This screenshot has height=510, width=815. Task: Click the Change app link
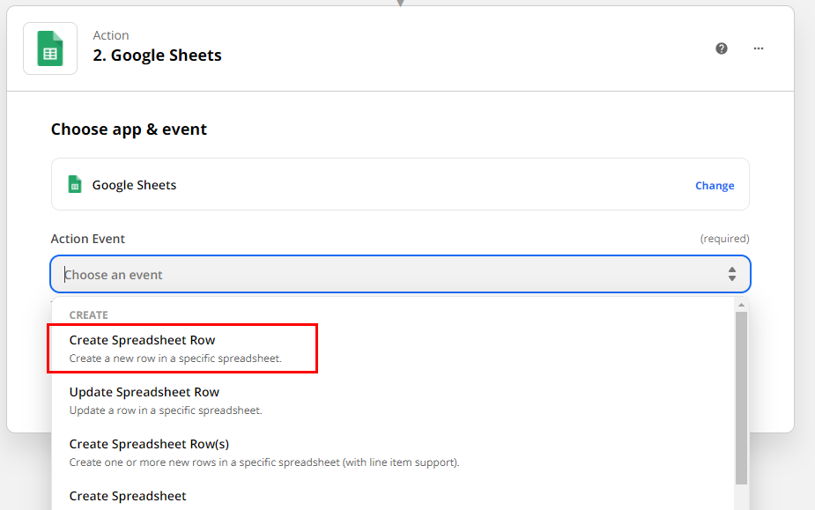pos(715,186)
